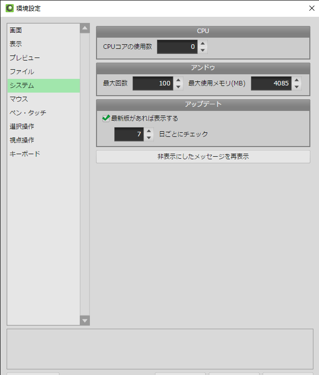Increase update check days with up arrow
Image resolution: width=319 pixels, height=375 pixels.
tap(149, 131)
